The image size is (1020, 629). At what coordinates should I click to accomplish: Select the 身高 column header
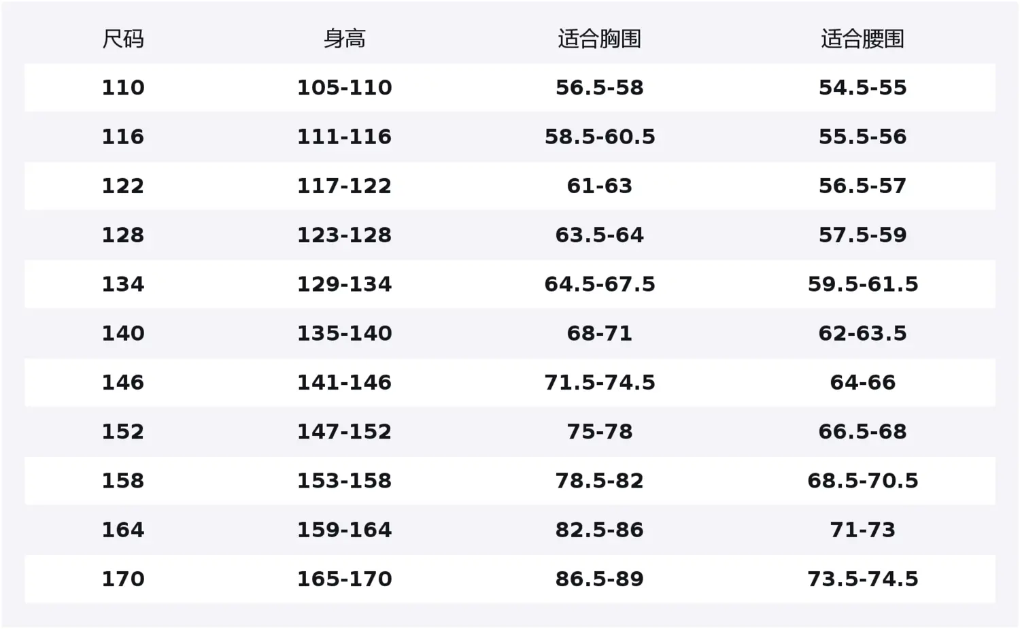344,39
